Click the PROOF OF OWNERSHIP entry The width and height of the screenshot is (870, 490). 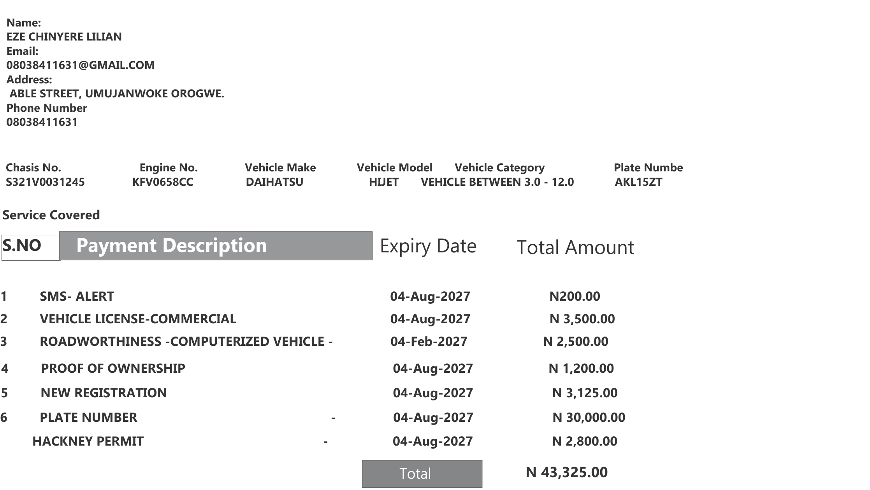coord(113,368)
